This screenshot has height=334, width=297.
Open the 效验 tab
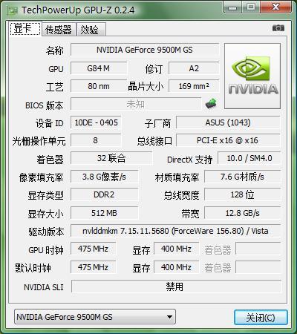pyautogui.click(x=91, y=30)
